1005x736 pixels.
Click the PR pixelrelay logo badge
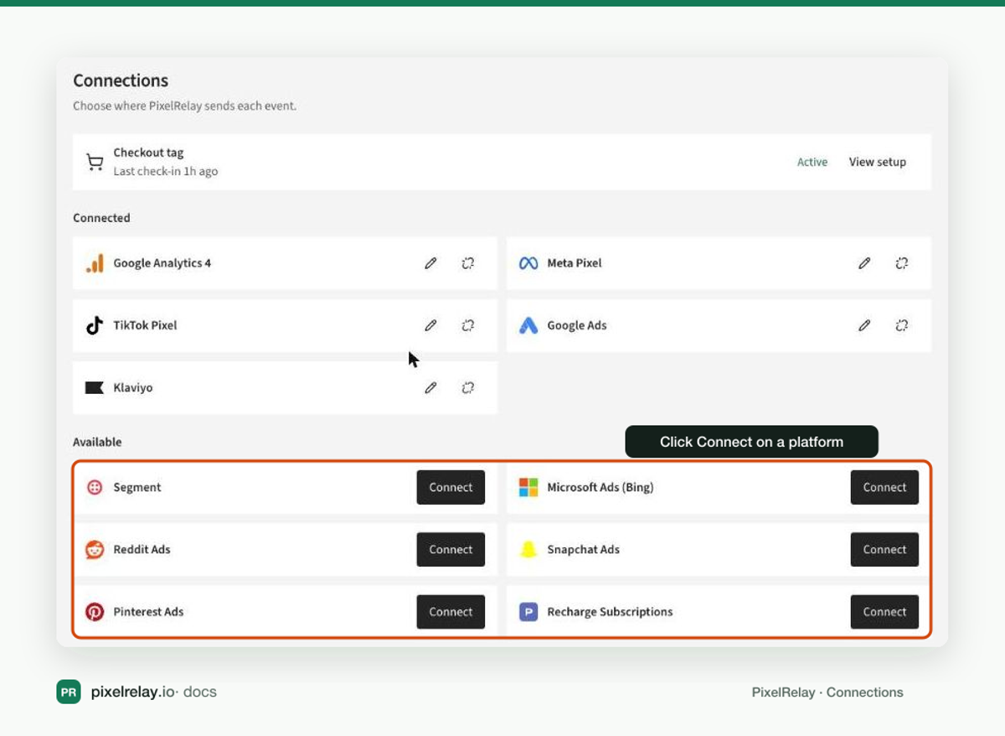[x=69, y=692]
